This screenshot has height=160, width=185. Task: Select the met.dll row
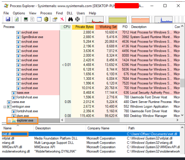pos(91,134)
